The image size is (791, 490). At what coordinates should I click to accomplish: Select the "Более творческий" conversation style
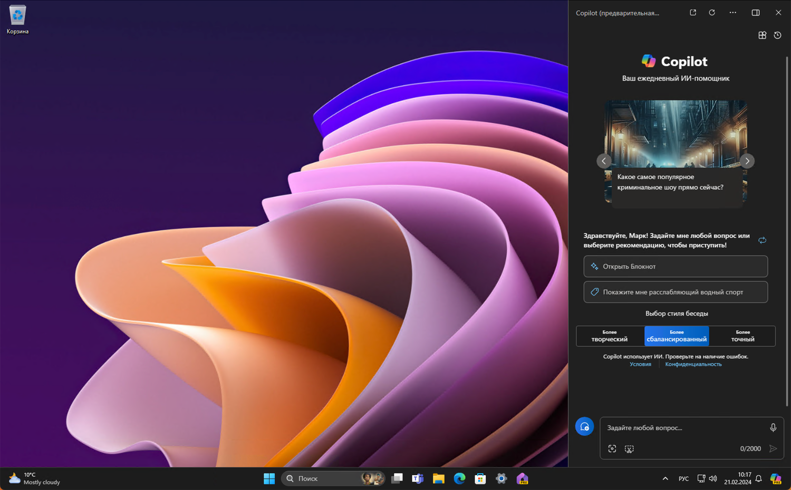pos(610,336)
